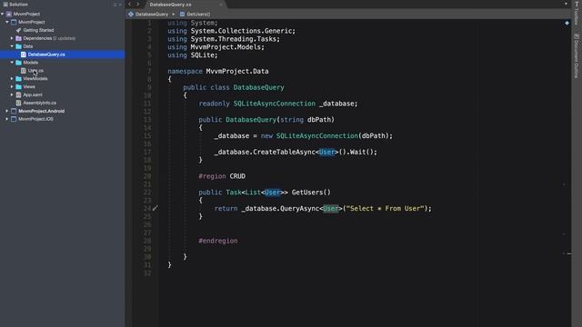The height and width of the screenshot is (327, 582).
Task: Click the MvvmProject.iOS project icon
Action: pos(14,119)
